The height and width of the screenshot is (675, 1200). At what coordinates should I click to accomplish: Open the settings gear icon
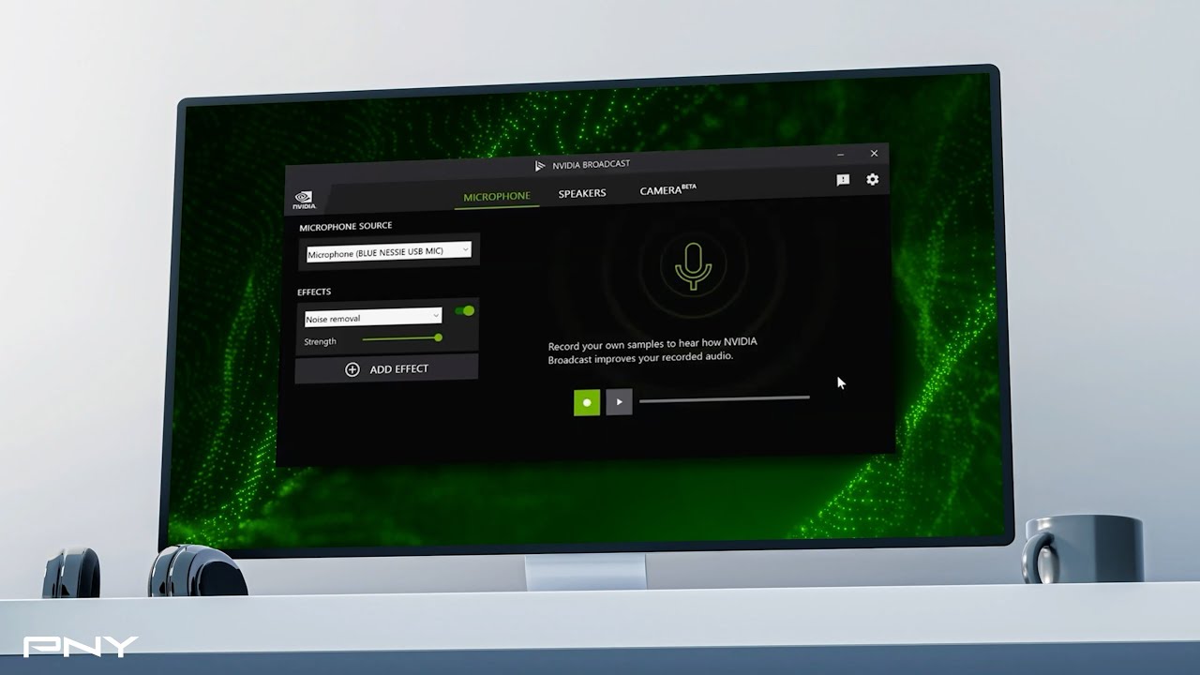point(873,179)
